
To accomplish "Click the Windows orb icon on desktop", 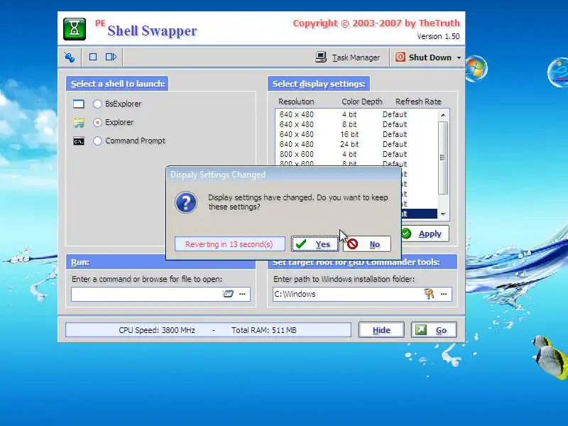I will click(476, 68).
